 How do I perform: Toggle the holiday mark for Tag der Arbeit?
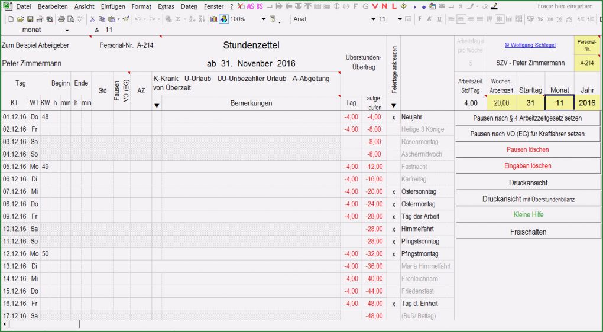point(393,217)
